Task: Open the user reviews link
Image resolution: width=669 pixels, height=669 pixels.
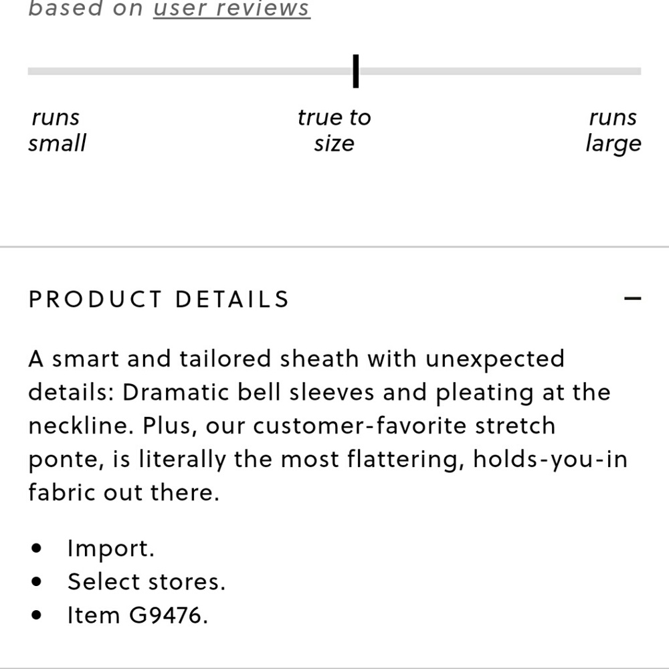Action: [231, 9]
